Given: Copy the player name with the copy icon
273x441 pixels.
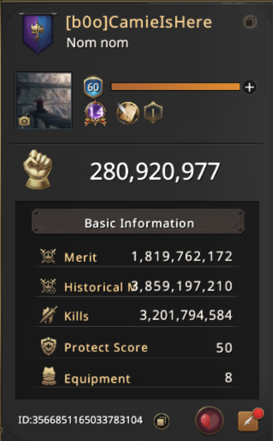Looking at the screenshot, I should click(x=250, y=22).
